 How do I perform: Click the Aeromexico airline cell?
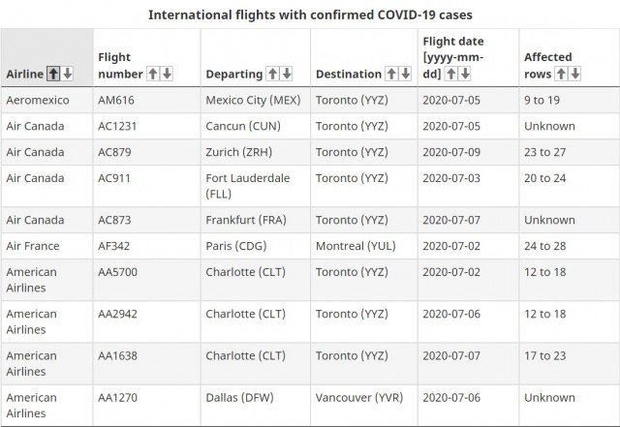coord(46,100)
